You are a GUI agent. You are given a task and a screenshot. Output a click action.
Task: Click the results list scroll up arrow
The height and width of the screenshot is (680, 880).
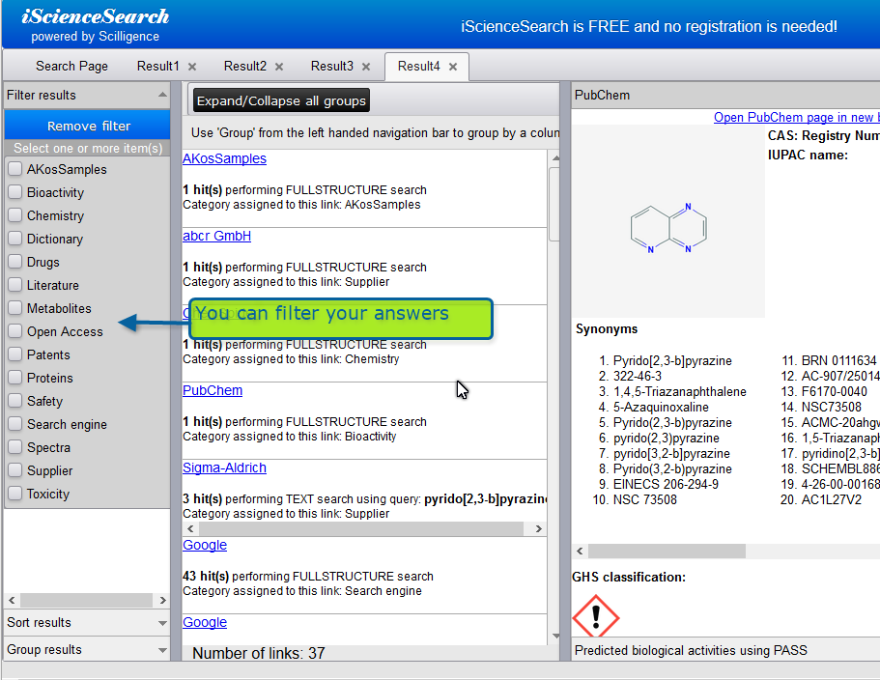tap(555, 158)
